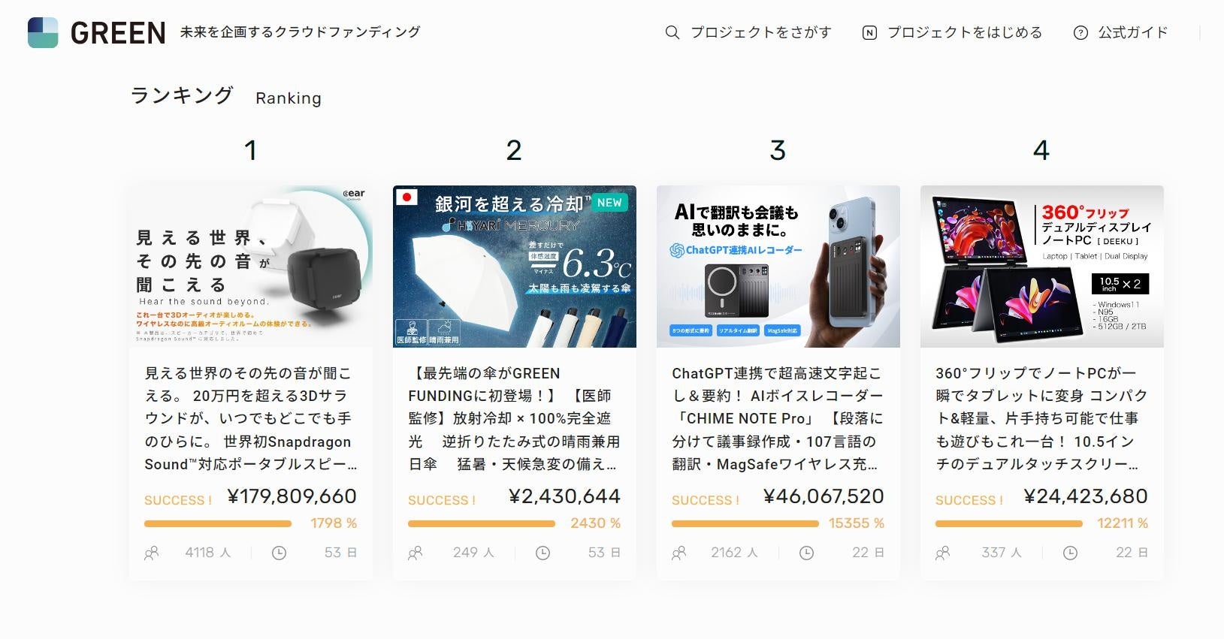
Task: Click the GREEN wordmark text
Action: coord(118,33)
